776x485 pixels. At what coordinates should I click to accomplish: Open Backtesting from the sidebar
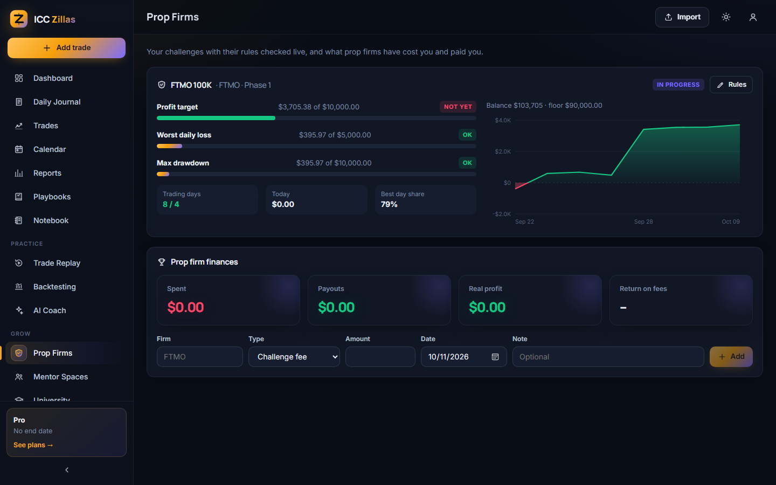(66, 287)
